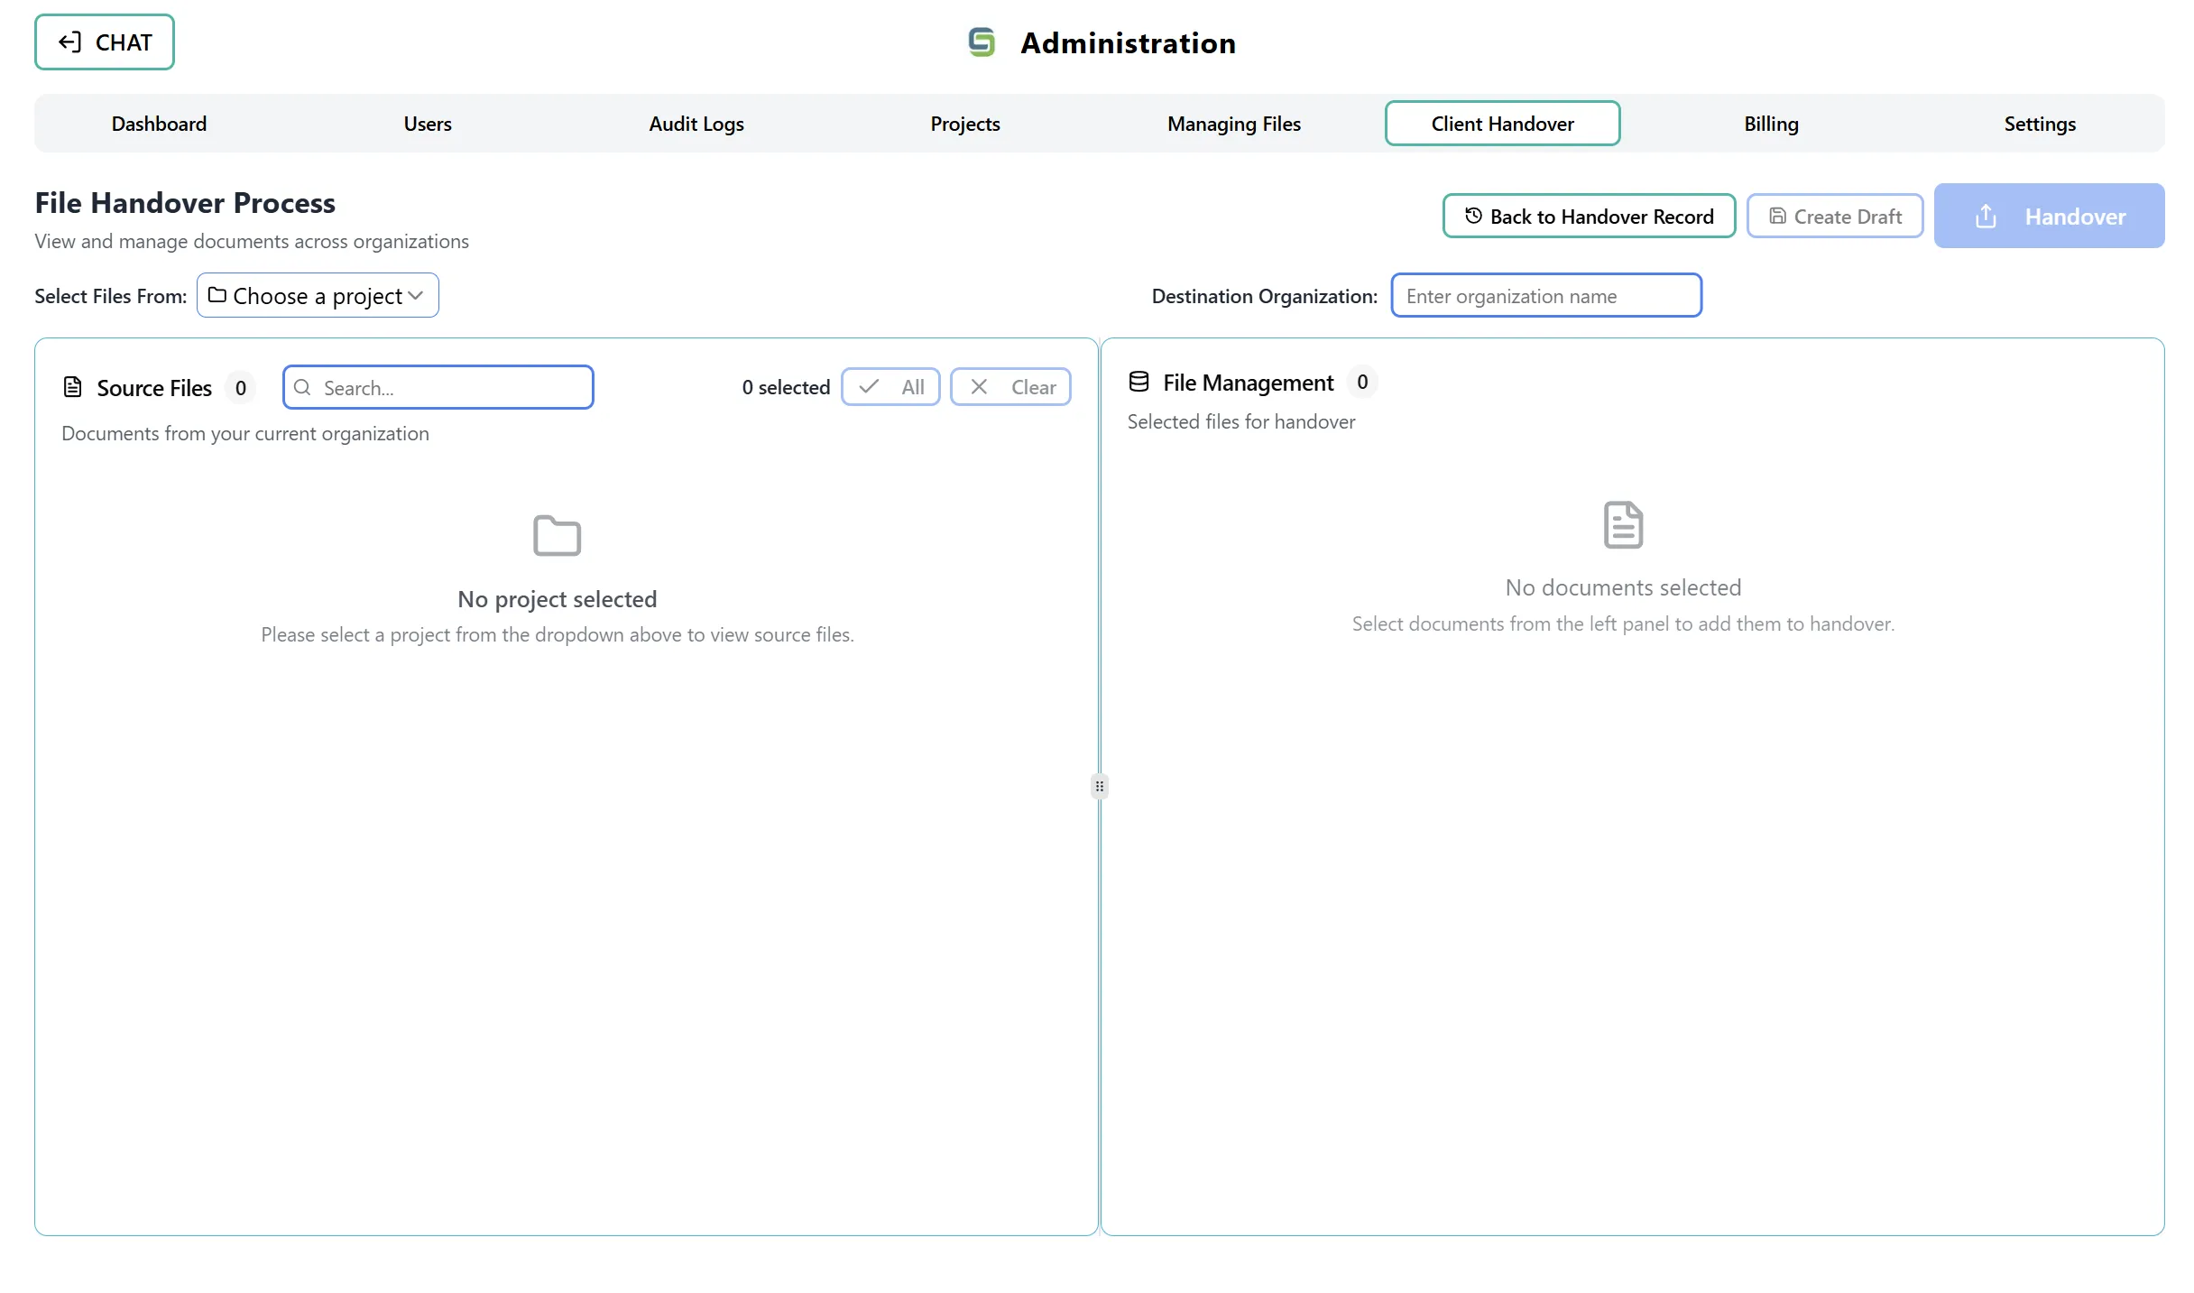
Task: Click the Administration logo icon
Action: (x=982, y=42)
